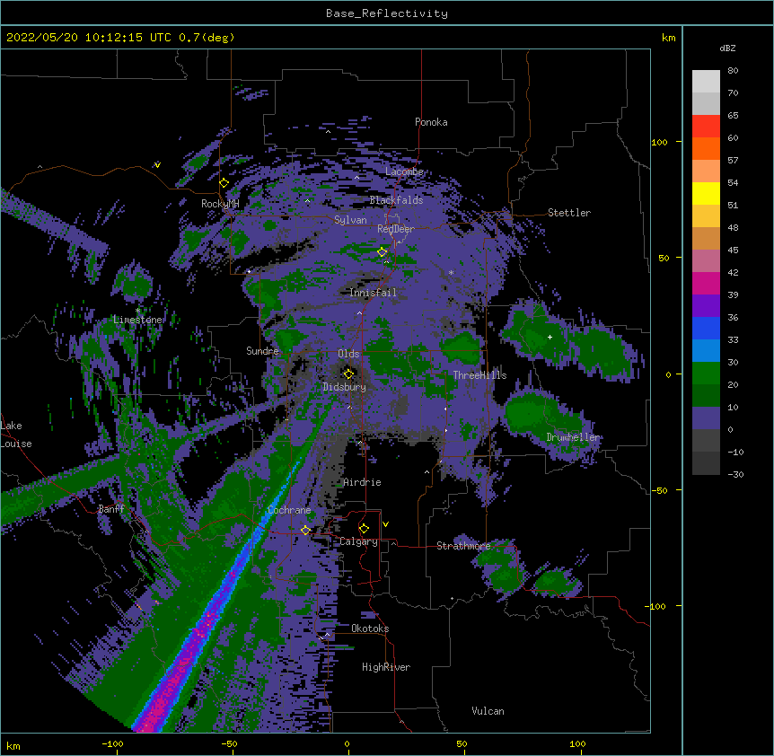Click the Ponoka city label
This screenshot has height=756, width=774.
tap(431, 122)
